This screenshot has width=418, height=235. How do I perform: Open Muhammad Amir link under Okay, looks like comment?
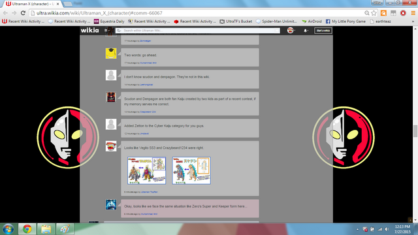coord(149,214)
